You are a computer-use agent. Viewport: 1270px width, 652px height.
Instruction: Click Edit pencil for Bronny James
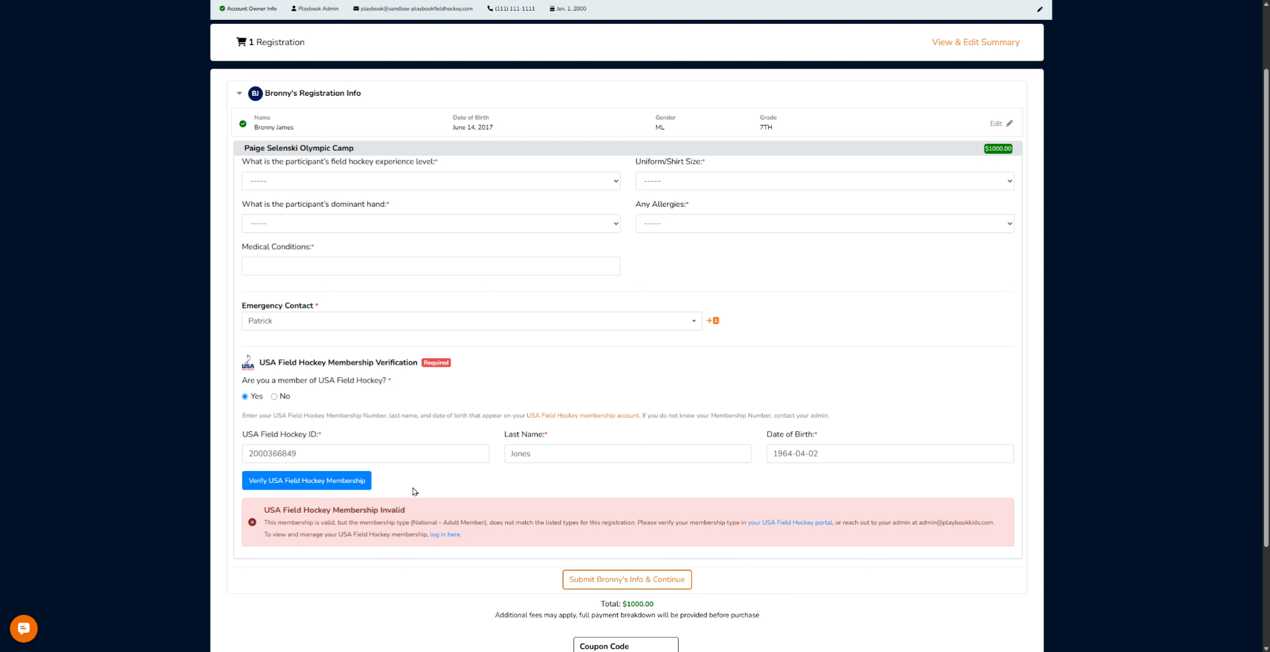tap(1001, 124)
